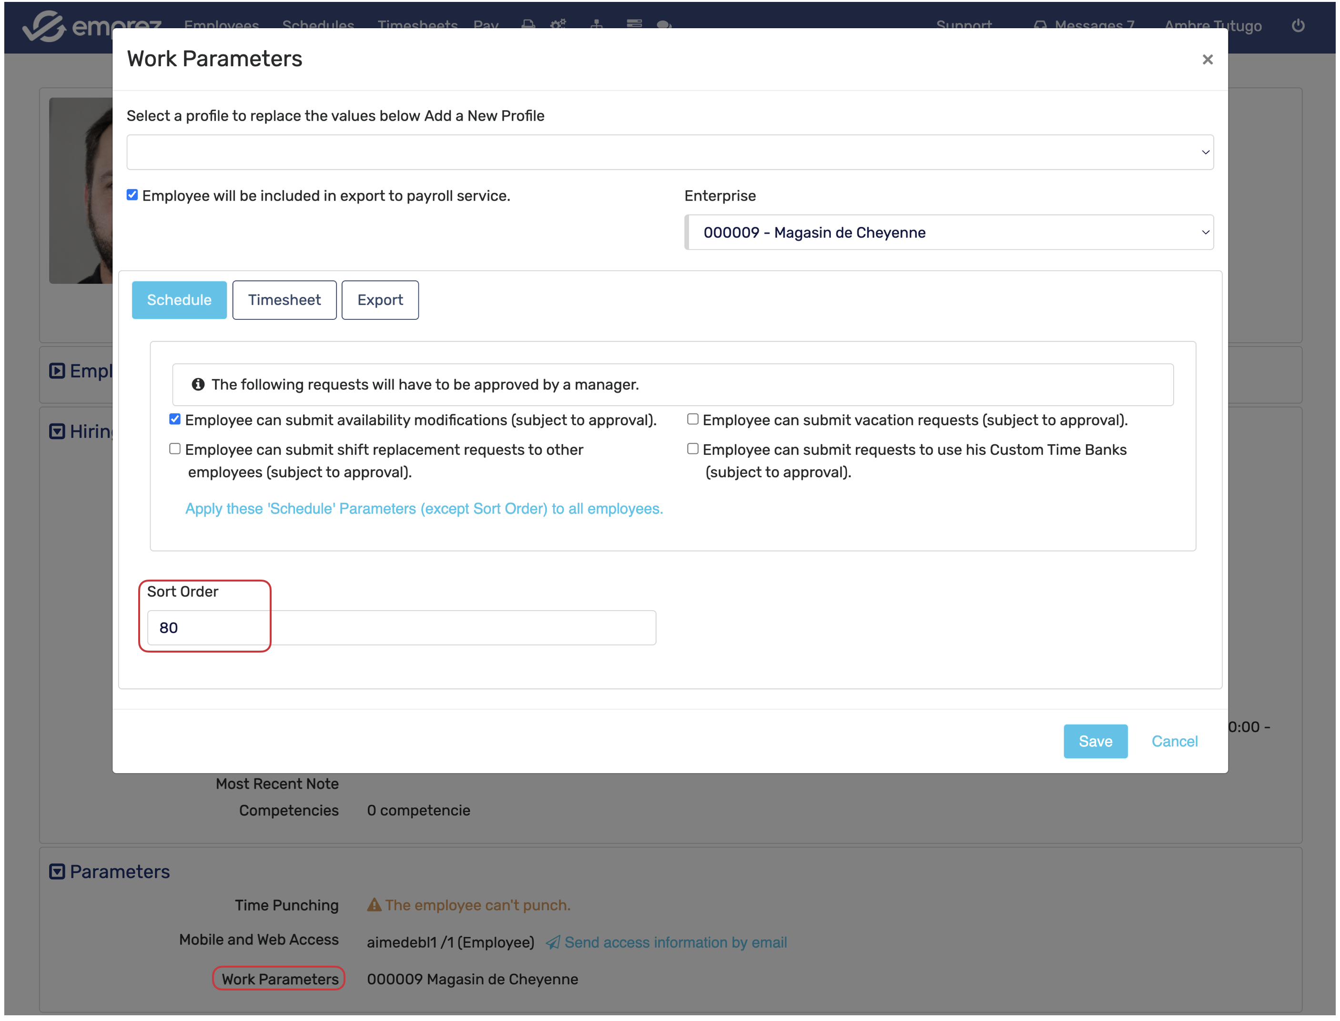The width and height of the screenshot is (1340, 1021).
Task: Click the paper plane send access icon
Action: [x=552, y=942]
